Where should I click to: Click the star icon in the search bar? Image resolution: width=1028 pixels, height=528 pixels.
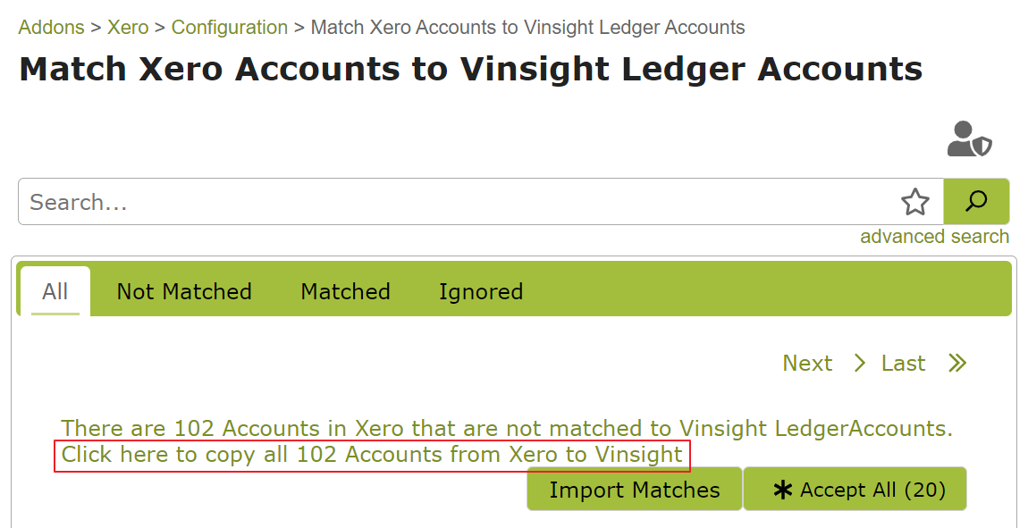[x=915, y=202]
